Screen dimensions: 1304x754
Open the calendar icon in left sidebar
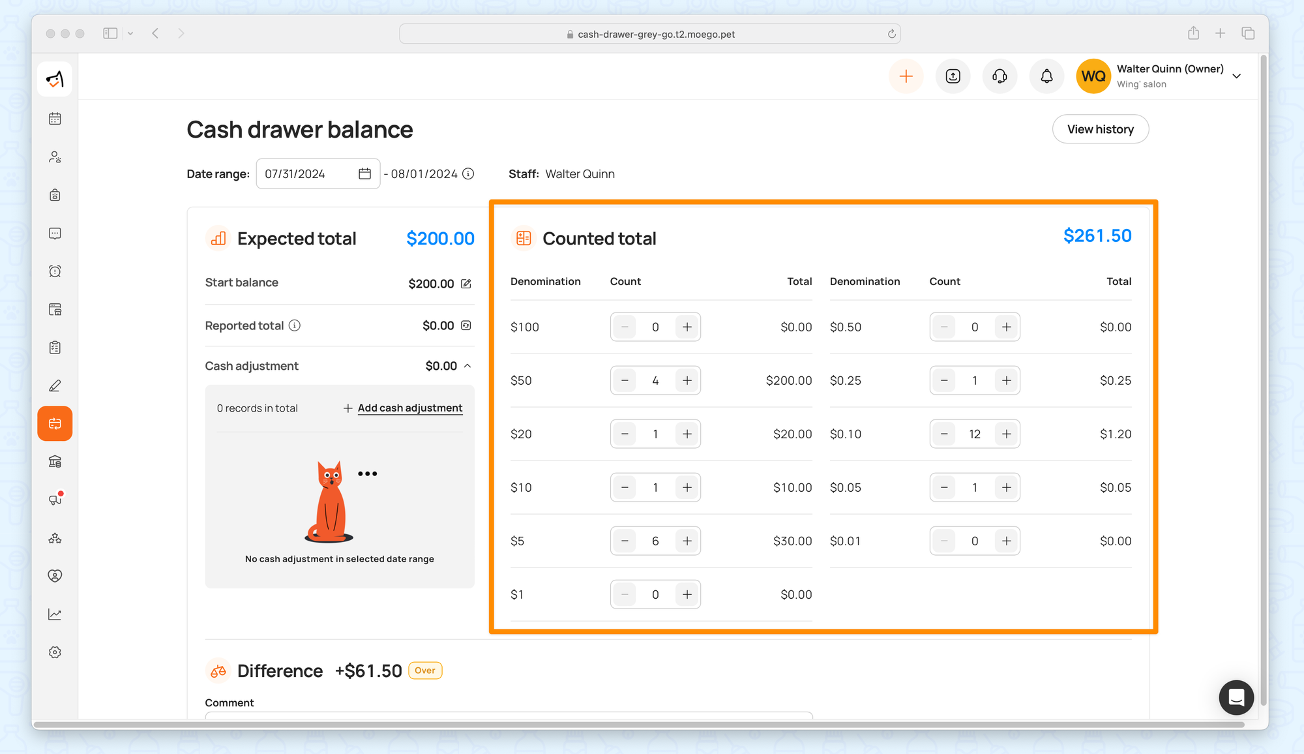click(55, 119)
